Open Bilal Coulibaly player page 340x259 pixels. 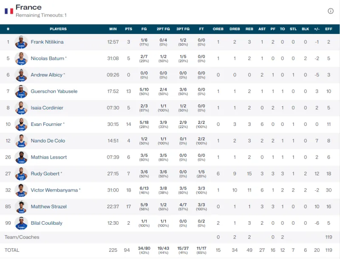point(46,223)
